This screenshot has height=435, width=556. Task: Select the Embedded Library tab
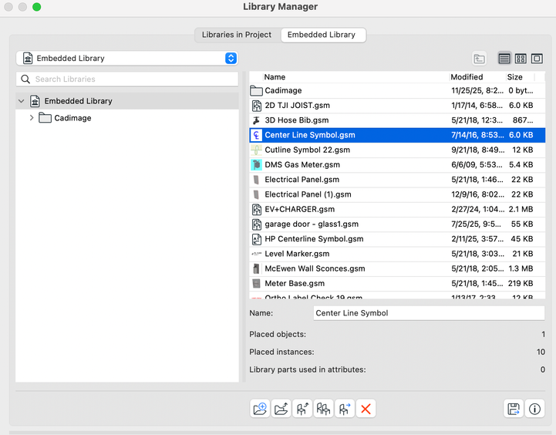click(x=323, y=35)
